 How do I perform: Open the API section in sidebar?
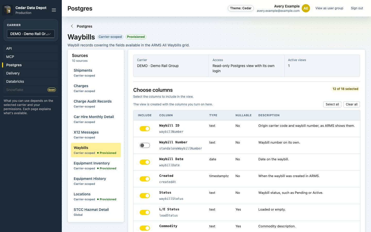click(31, 48)
